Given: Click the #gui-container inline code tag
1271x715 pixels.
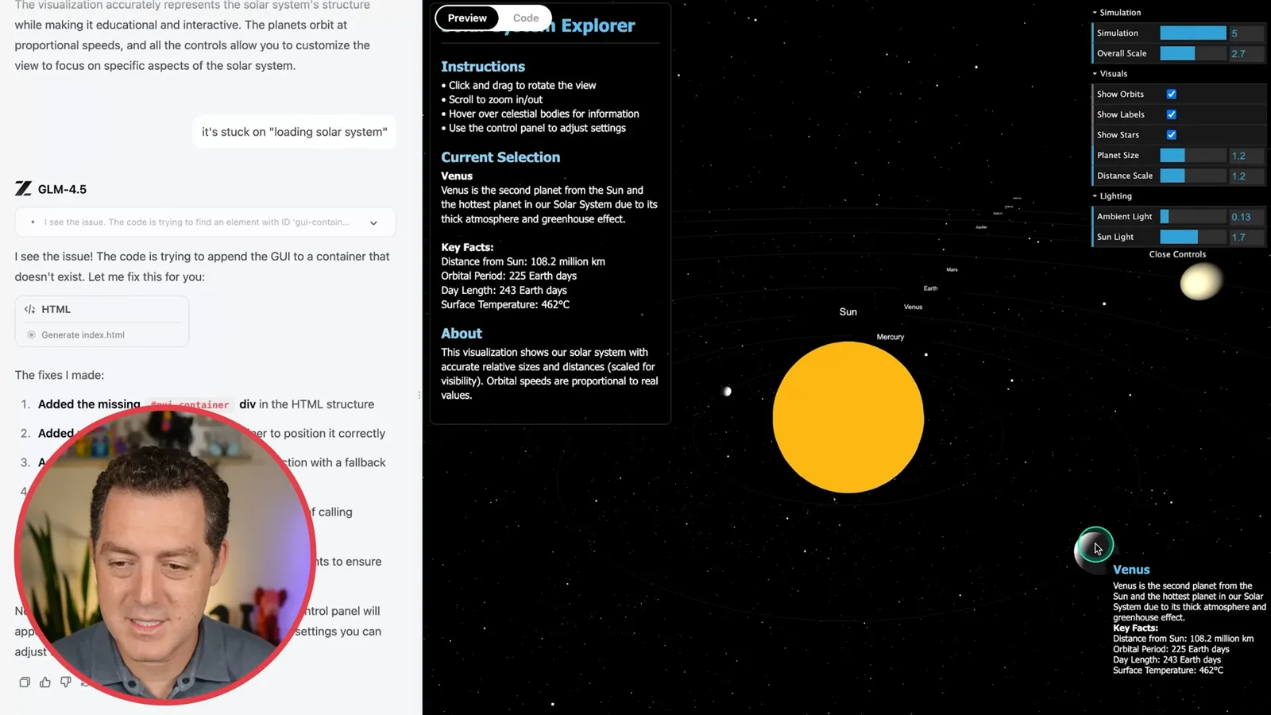Looking at the screenshot, I should (190, 404).
